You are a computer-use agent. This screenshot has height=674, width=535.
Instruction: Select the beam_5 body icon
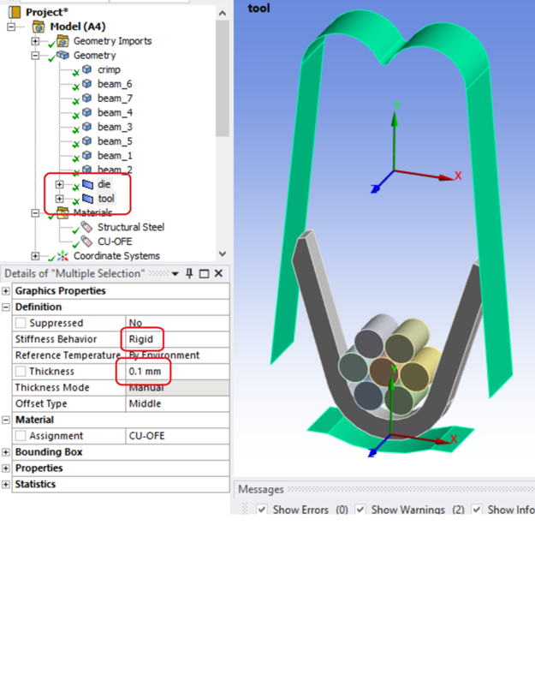(x=86, y=141)
